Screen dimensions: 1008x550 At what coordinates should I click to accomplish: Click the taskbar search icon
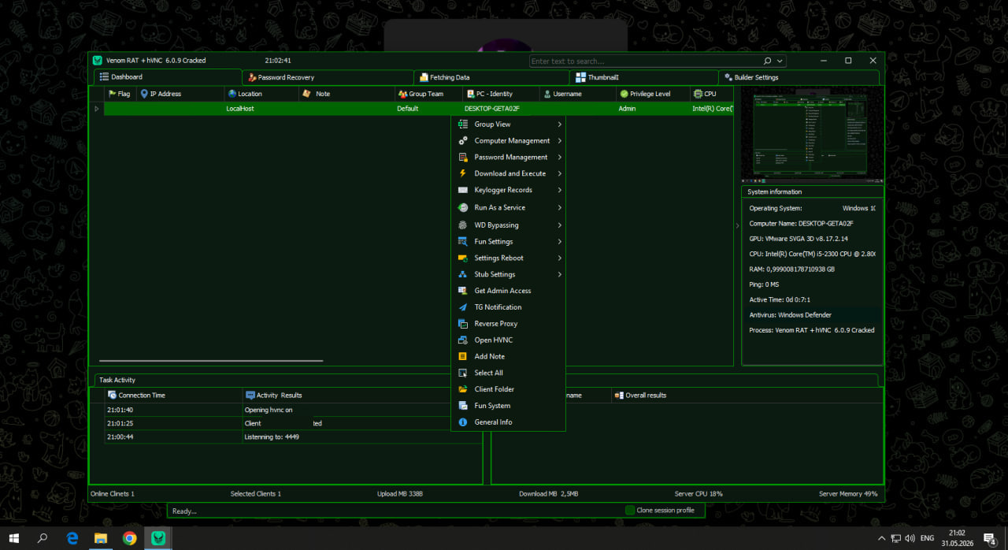tap(43, 538)
